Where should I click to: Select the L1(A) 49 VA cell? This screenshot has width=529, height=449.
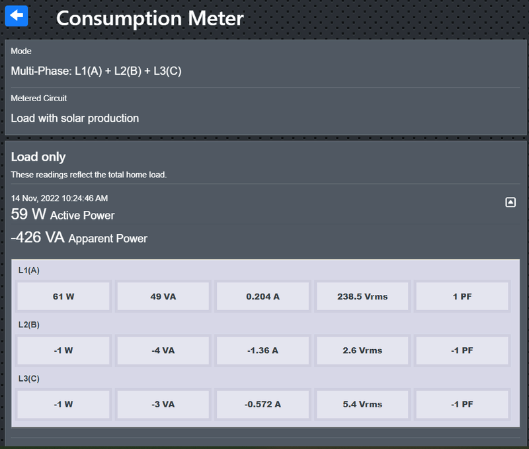click(163, 296)
